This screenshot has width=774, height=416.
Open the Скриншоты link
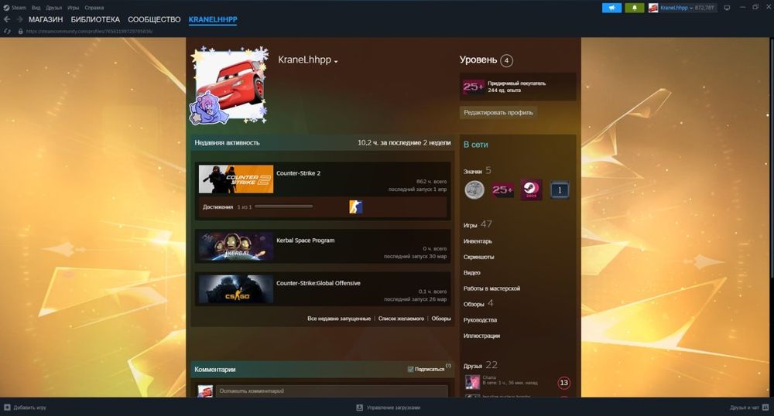click(x=478, y=257)
